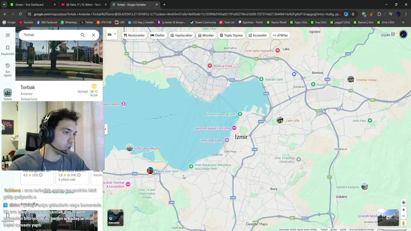This screenshot has width=411, height=231.
Task: Select the Torbalı thumbnail in the side rail
Action: pyautogui.click(x=8, y=93)
